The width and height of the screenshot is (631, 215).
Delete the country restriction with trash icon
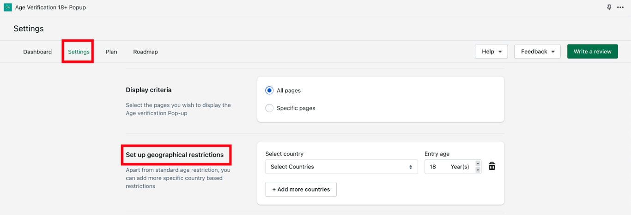click(x=492, y=166)
